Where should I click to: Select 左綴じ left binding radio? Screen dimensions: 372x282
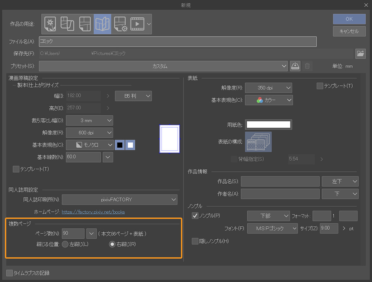(x=65, y=244)
